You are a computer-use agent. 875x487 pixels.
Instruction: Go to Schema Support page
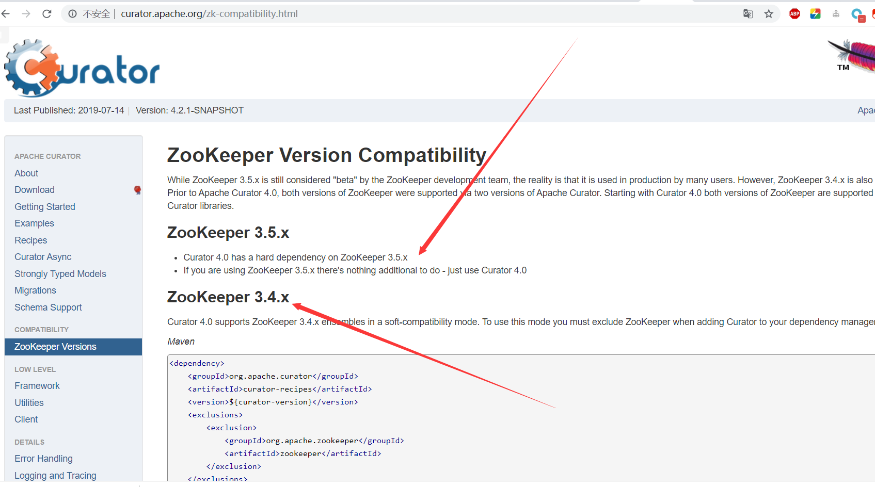(x=48, y=307)
